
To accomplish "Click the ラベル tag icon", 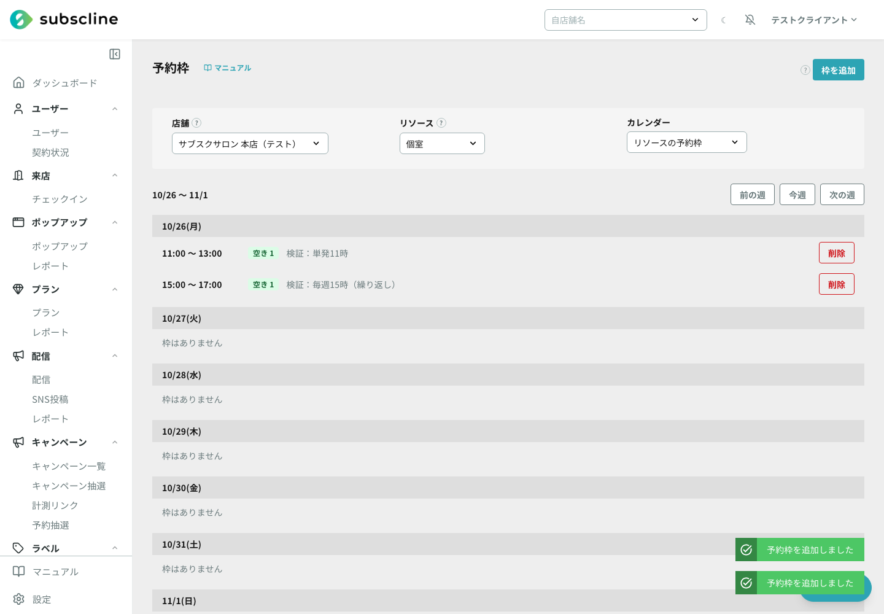I will coord(18,548).
